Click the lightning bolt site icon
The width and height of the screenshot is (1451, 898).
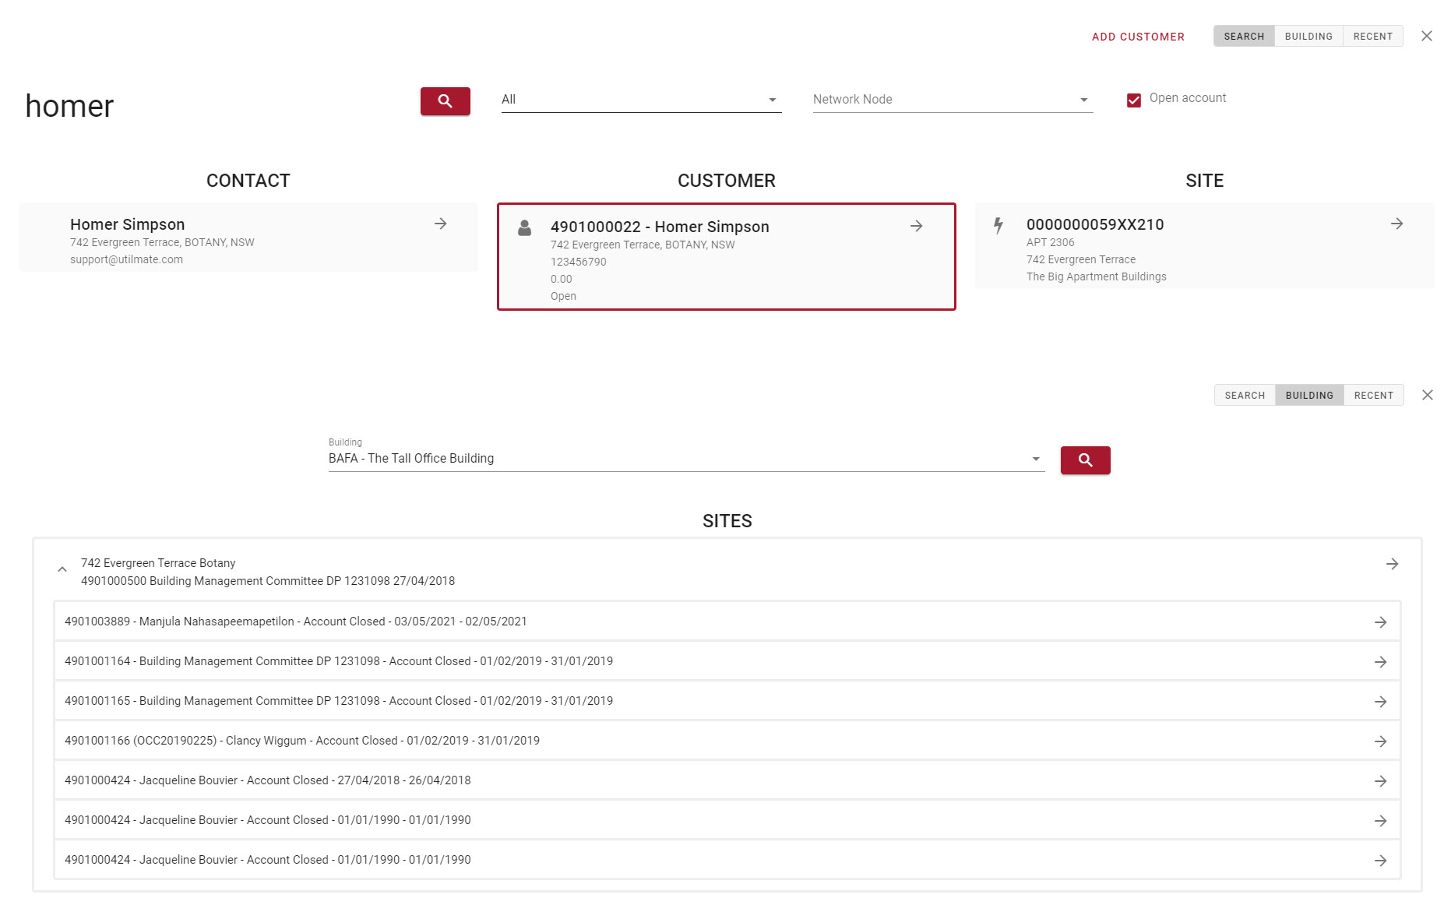998,226
